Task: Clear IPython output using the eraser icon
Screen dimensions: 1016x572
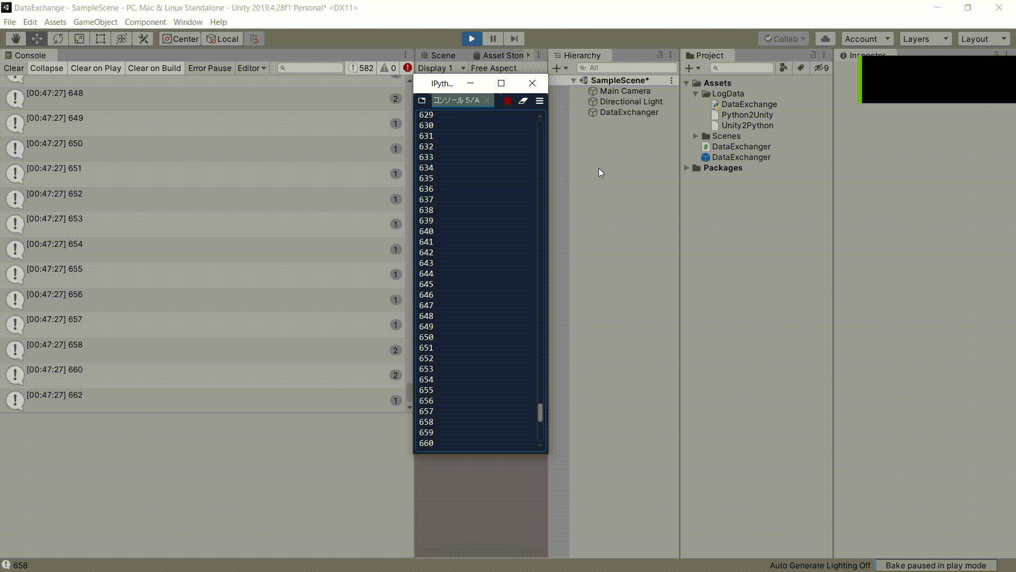Action: [523, 100]
